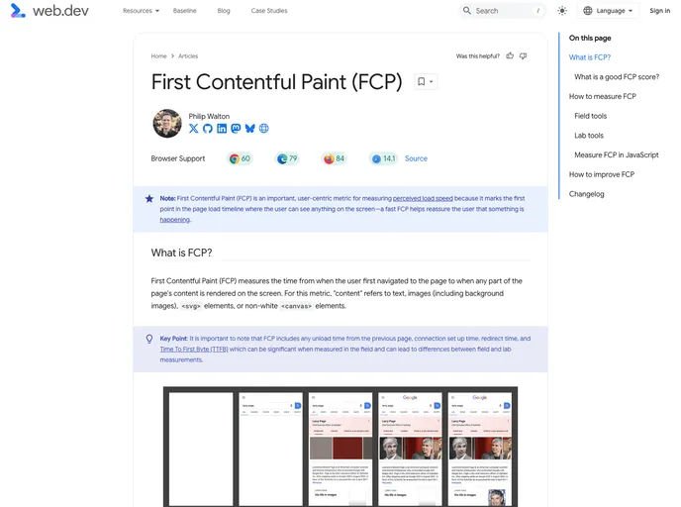Jump to 'Measure FCP in JavaScript' section

[617, 155]
